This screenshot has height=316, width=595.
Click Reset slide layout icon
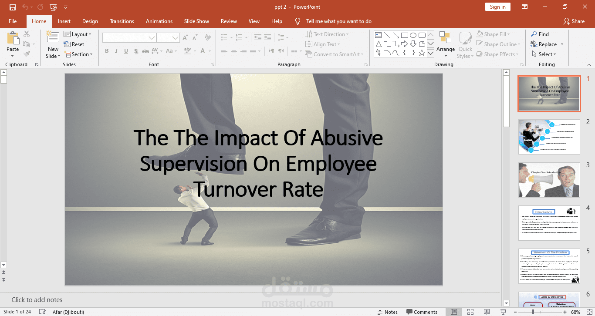point(74,44)
